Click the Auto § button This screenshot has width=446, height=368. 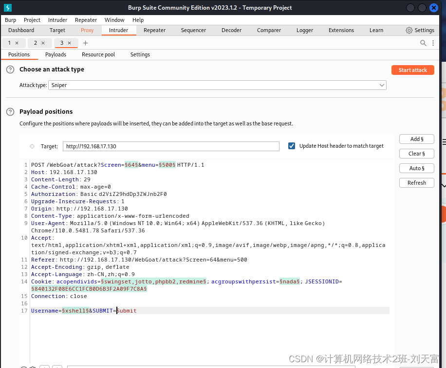[x=417, y=168]
